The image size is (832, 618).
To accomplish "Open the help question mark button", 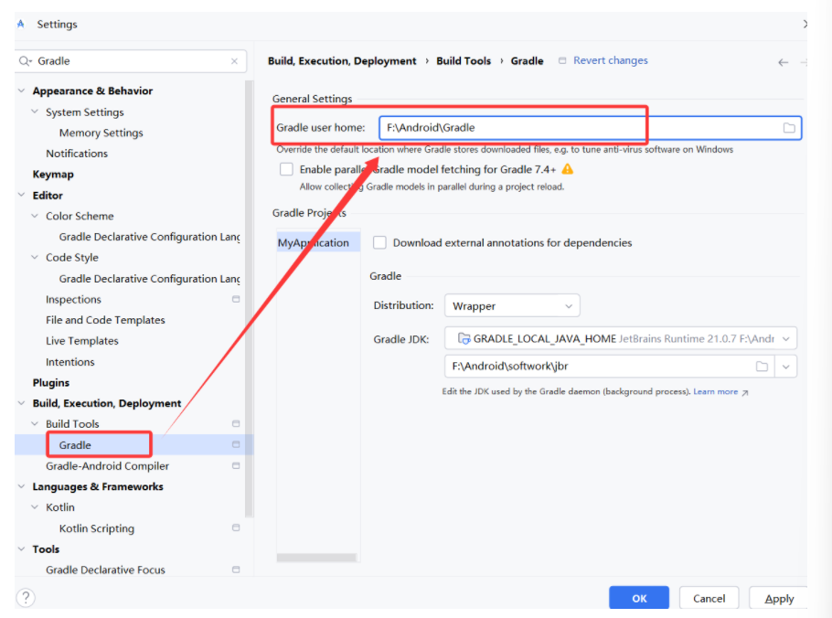I will [26, 598].
